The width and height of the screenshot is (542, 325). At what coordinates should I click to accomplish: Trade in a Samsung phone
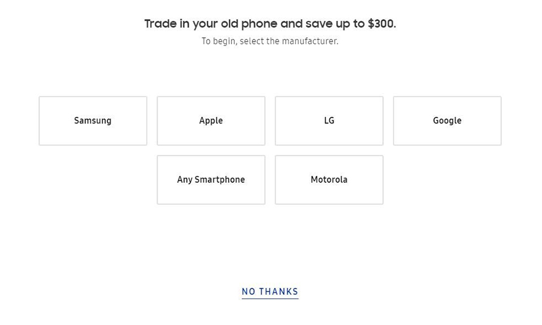click(93, 121)
